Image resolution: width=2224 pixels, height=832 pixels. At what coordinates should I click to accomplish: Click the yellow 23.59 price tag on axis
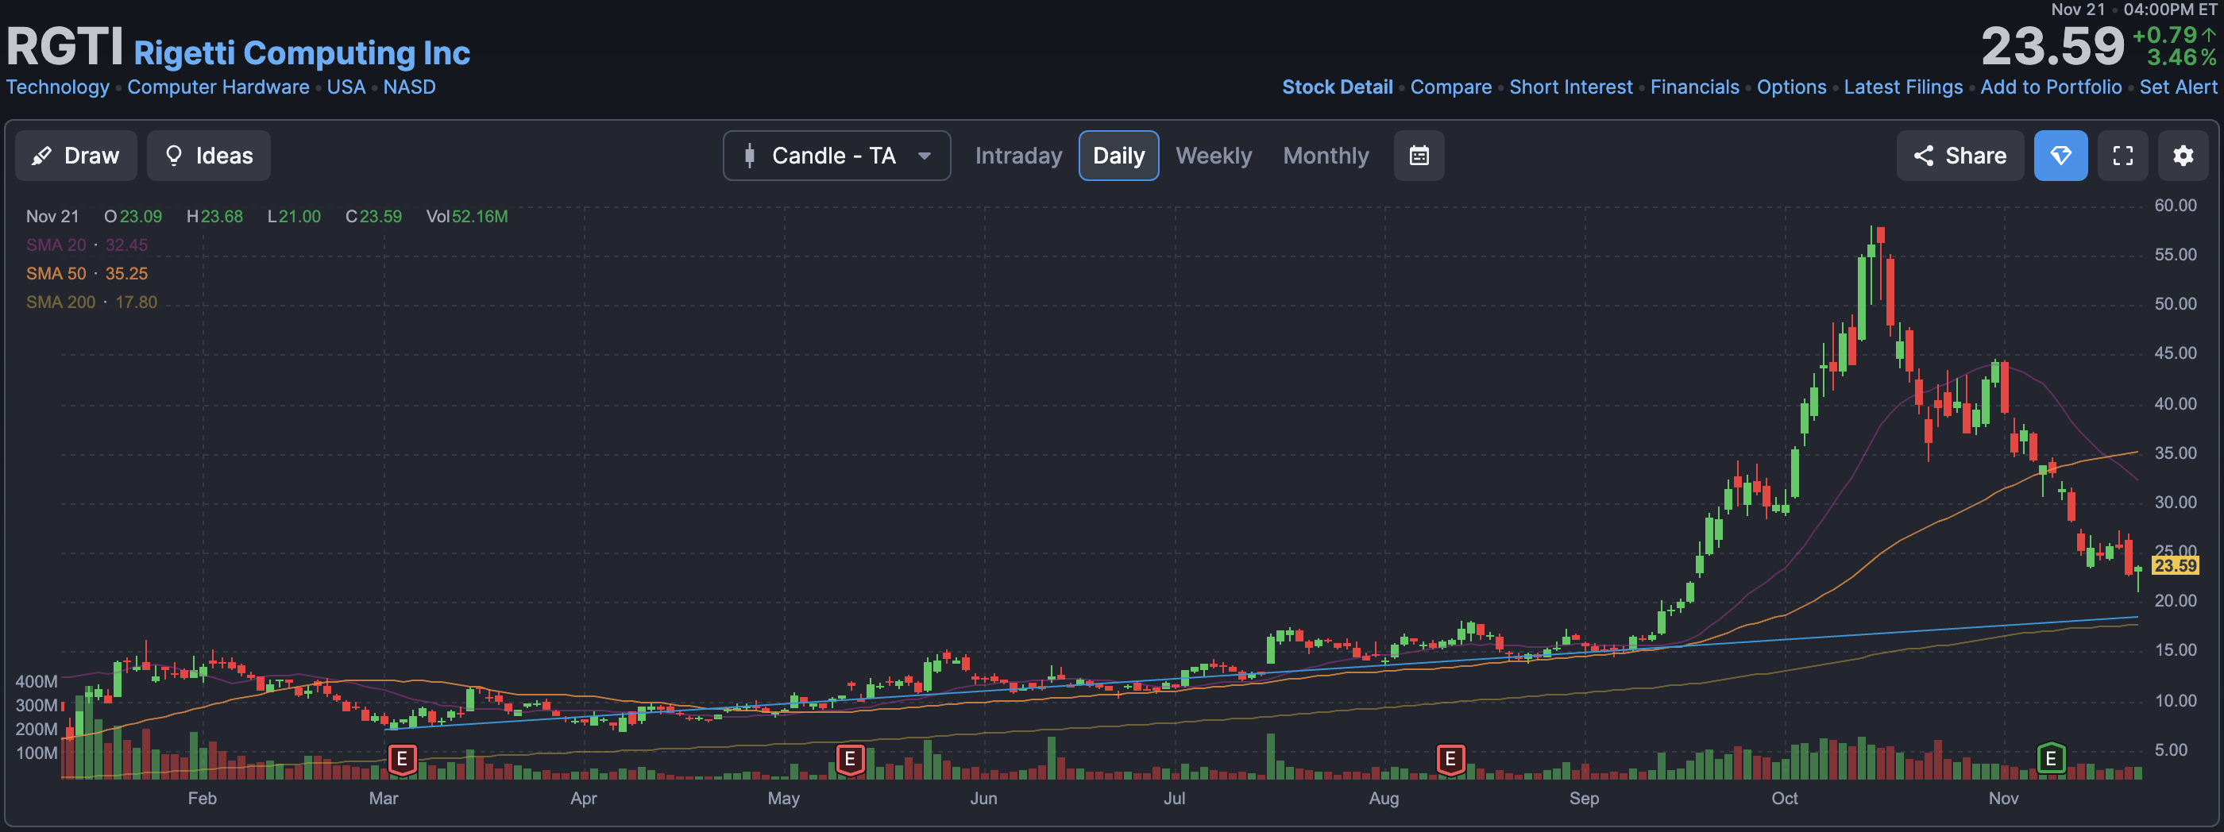click(x=2175, y=566)
